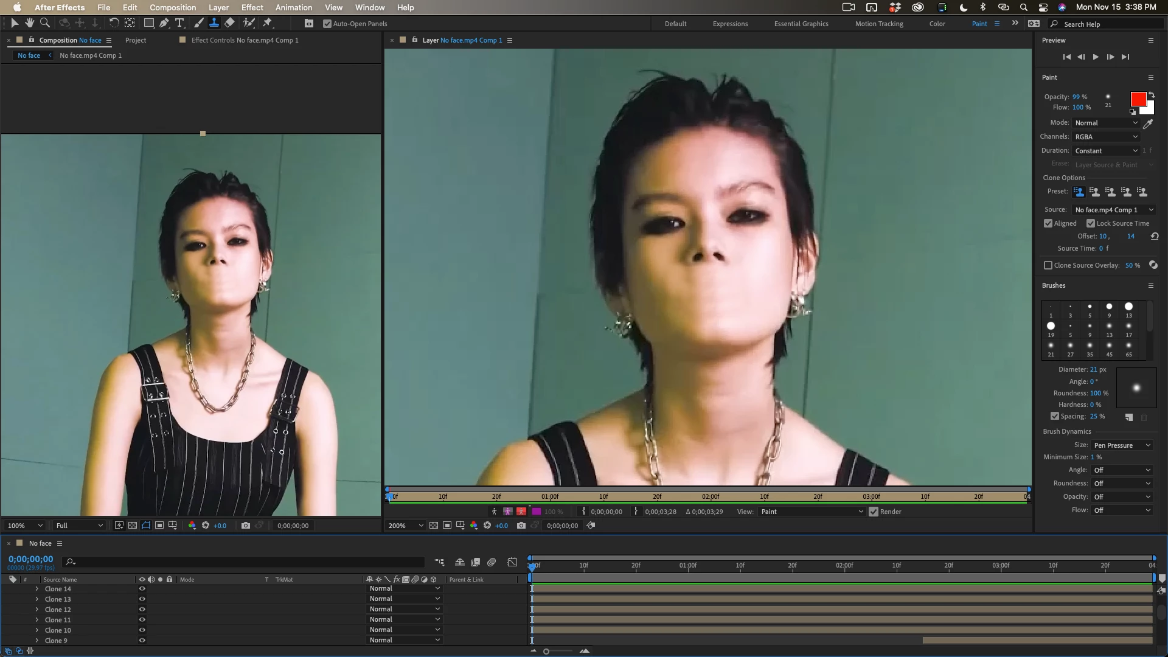Take snapshot in Layer viewer
The height and width of the screenshot is (657, 1168).
click(521, 526)
